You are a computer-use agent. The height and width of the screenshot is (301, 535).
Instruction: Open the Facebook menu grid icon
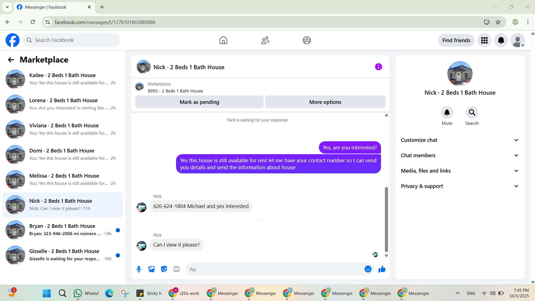484,40
